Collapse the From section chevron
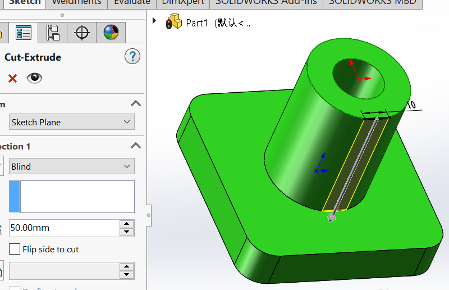 click(x=136, y=103)
